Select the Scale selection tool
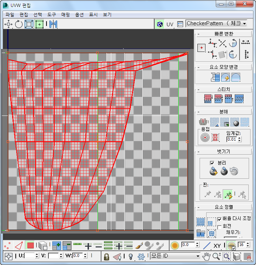The width and height of the screenshot is (256, 265). tap(29, 24)
